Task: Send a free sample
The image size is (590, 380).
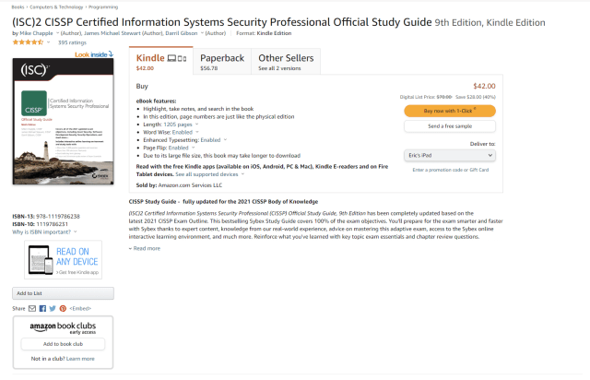Action: point(449,125)
